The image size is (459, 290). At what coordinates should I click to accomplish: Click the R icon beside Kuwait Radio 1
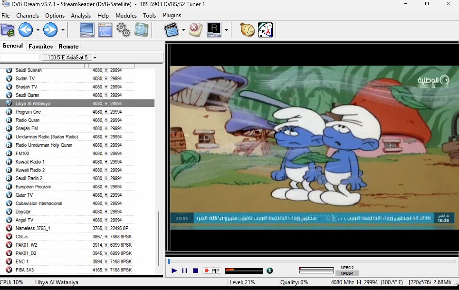(9, 162)
